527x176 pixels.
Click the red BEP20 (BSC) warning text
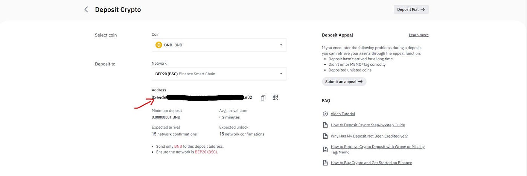click(x=206, y=152)
